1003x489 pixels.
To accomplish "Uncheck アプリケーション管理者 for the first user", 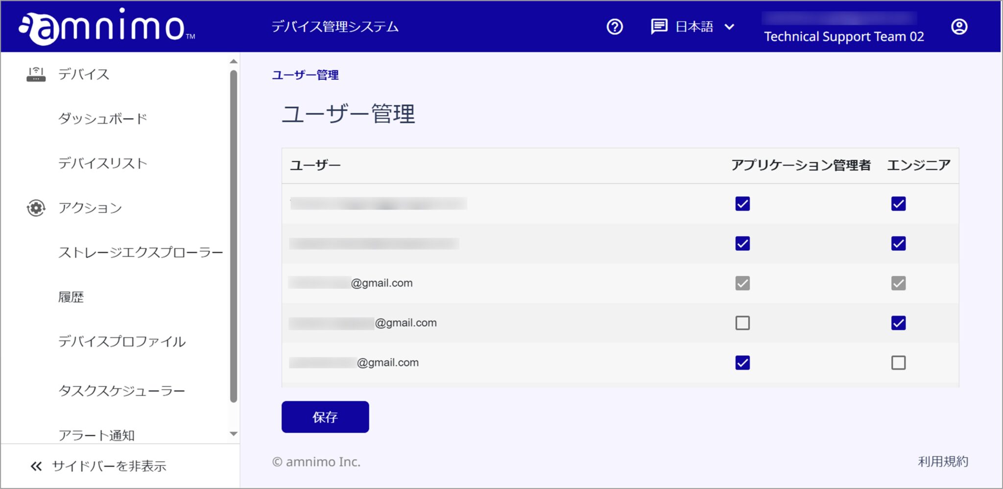I will (741, 204).
